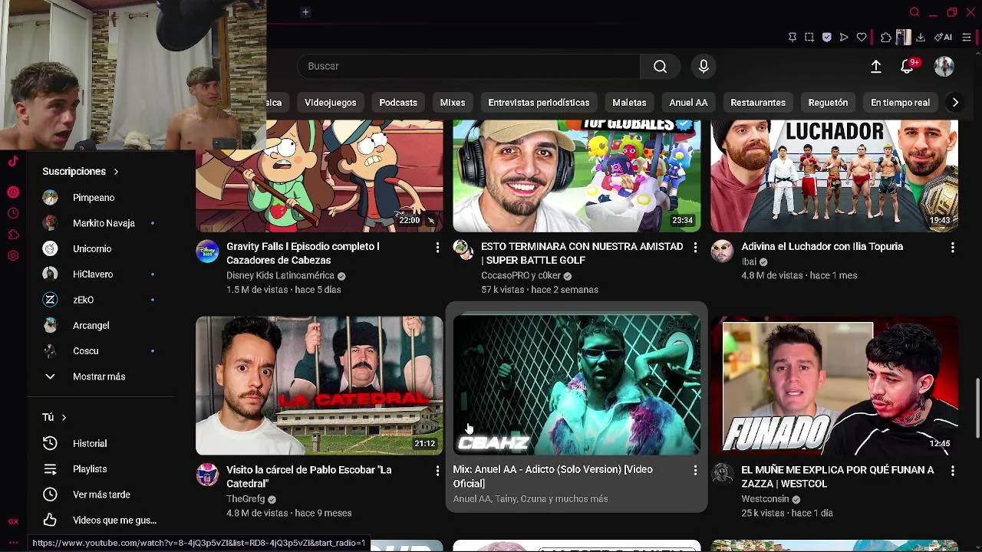Viewport: 982px width, 552px height.
Task: Open the YouTube account avatar menu
Action: pyautogui.click(x=944, y=66)
